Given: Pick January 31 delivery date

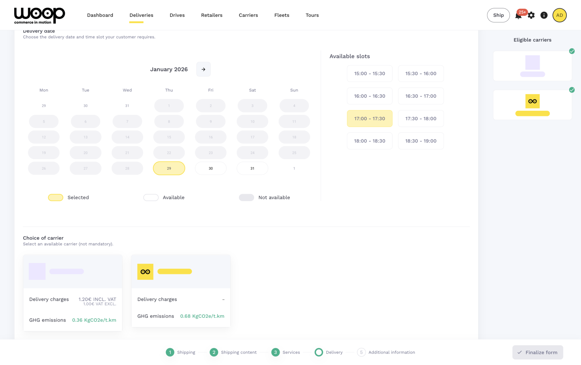Looking at the screenshot, I should [x=252, y=168].
